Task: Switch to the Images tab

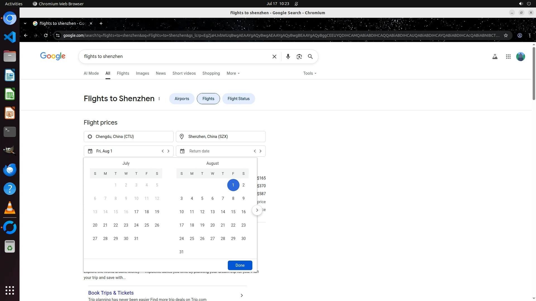Action: click(142, 73)
